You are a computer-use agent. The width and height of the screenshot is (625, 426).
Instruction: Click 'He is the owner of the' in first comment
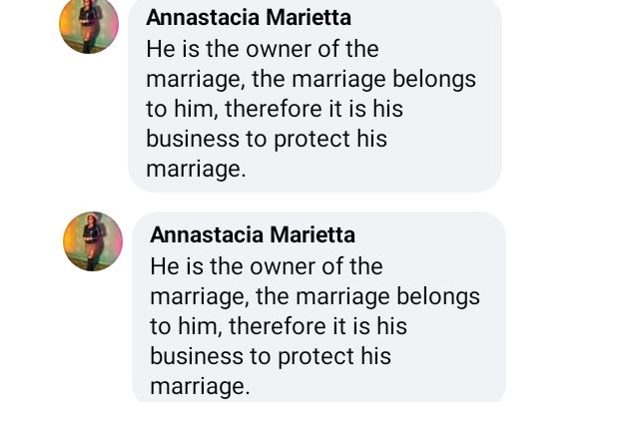pos(263,49)
